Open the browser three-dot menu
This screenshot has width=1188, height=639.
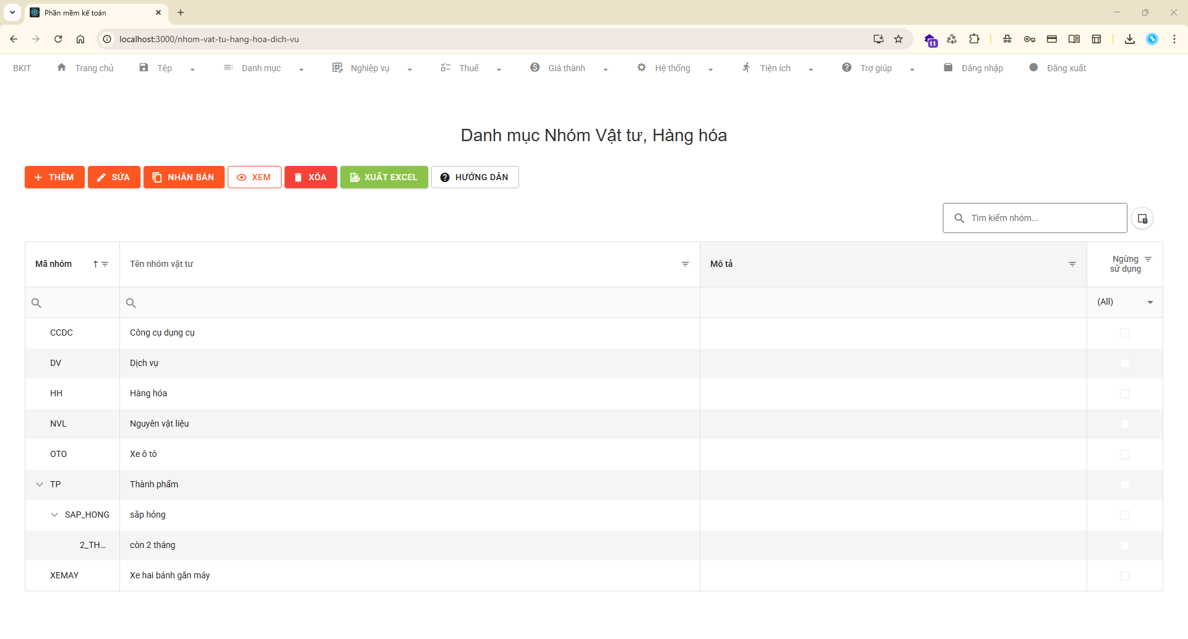pos(1174,39)
